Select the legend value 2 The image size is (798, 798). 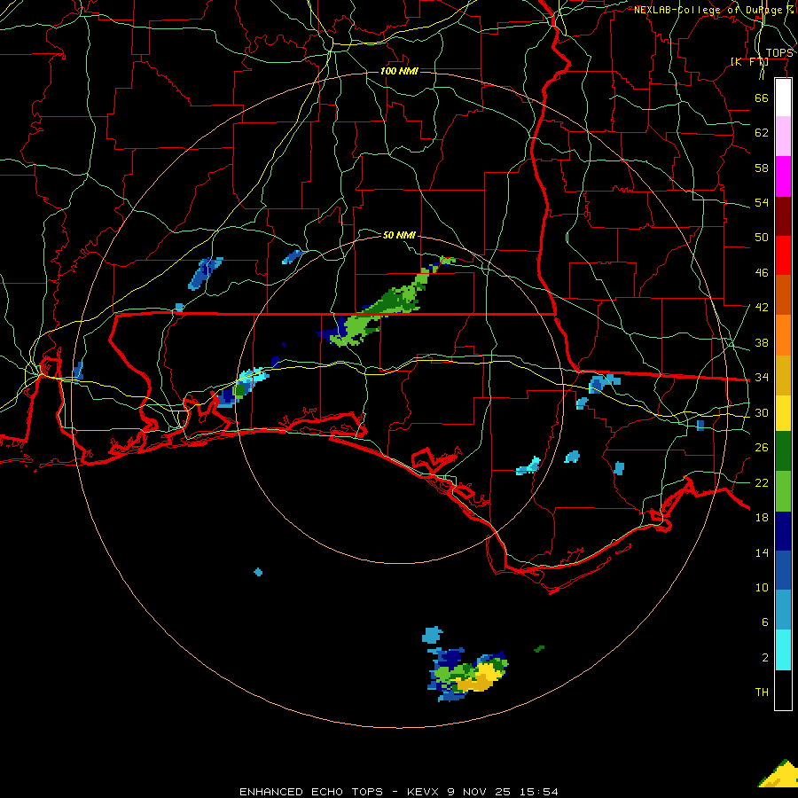764,658
